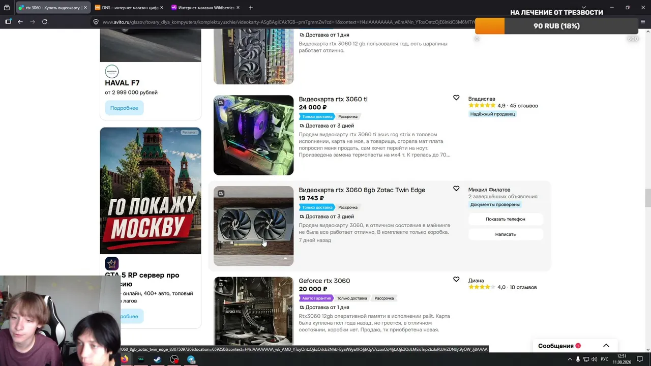Expand the Сообщения panel chevron

click(606, 346)
